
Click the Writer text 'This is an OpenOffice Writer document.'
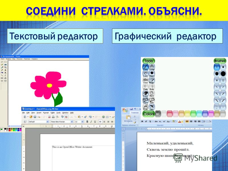tap(72, 147)
